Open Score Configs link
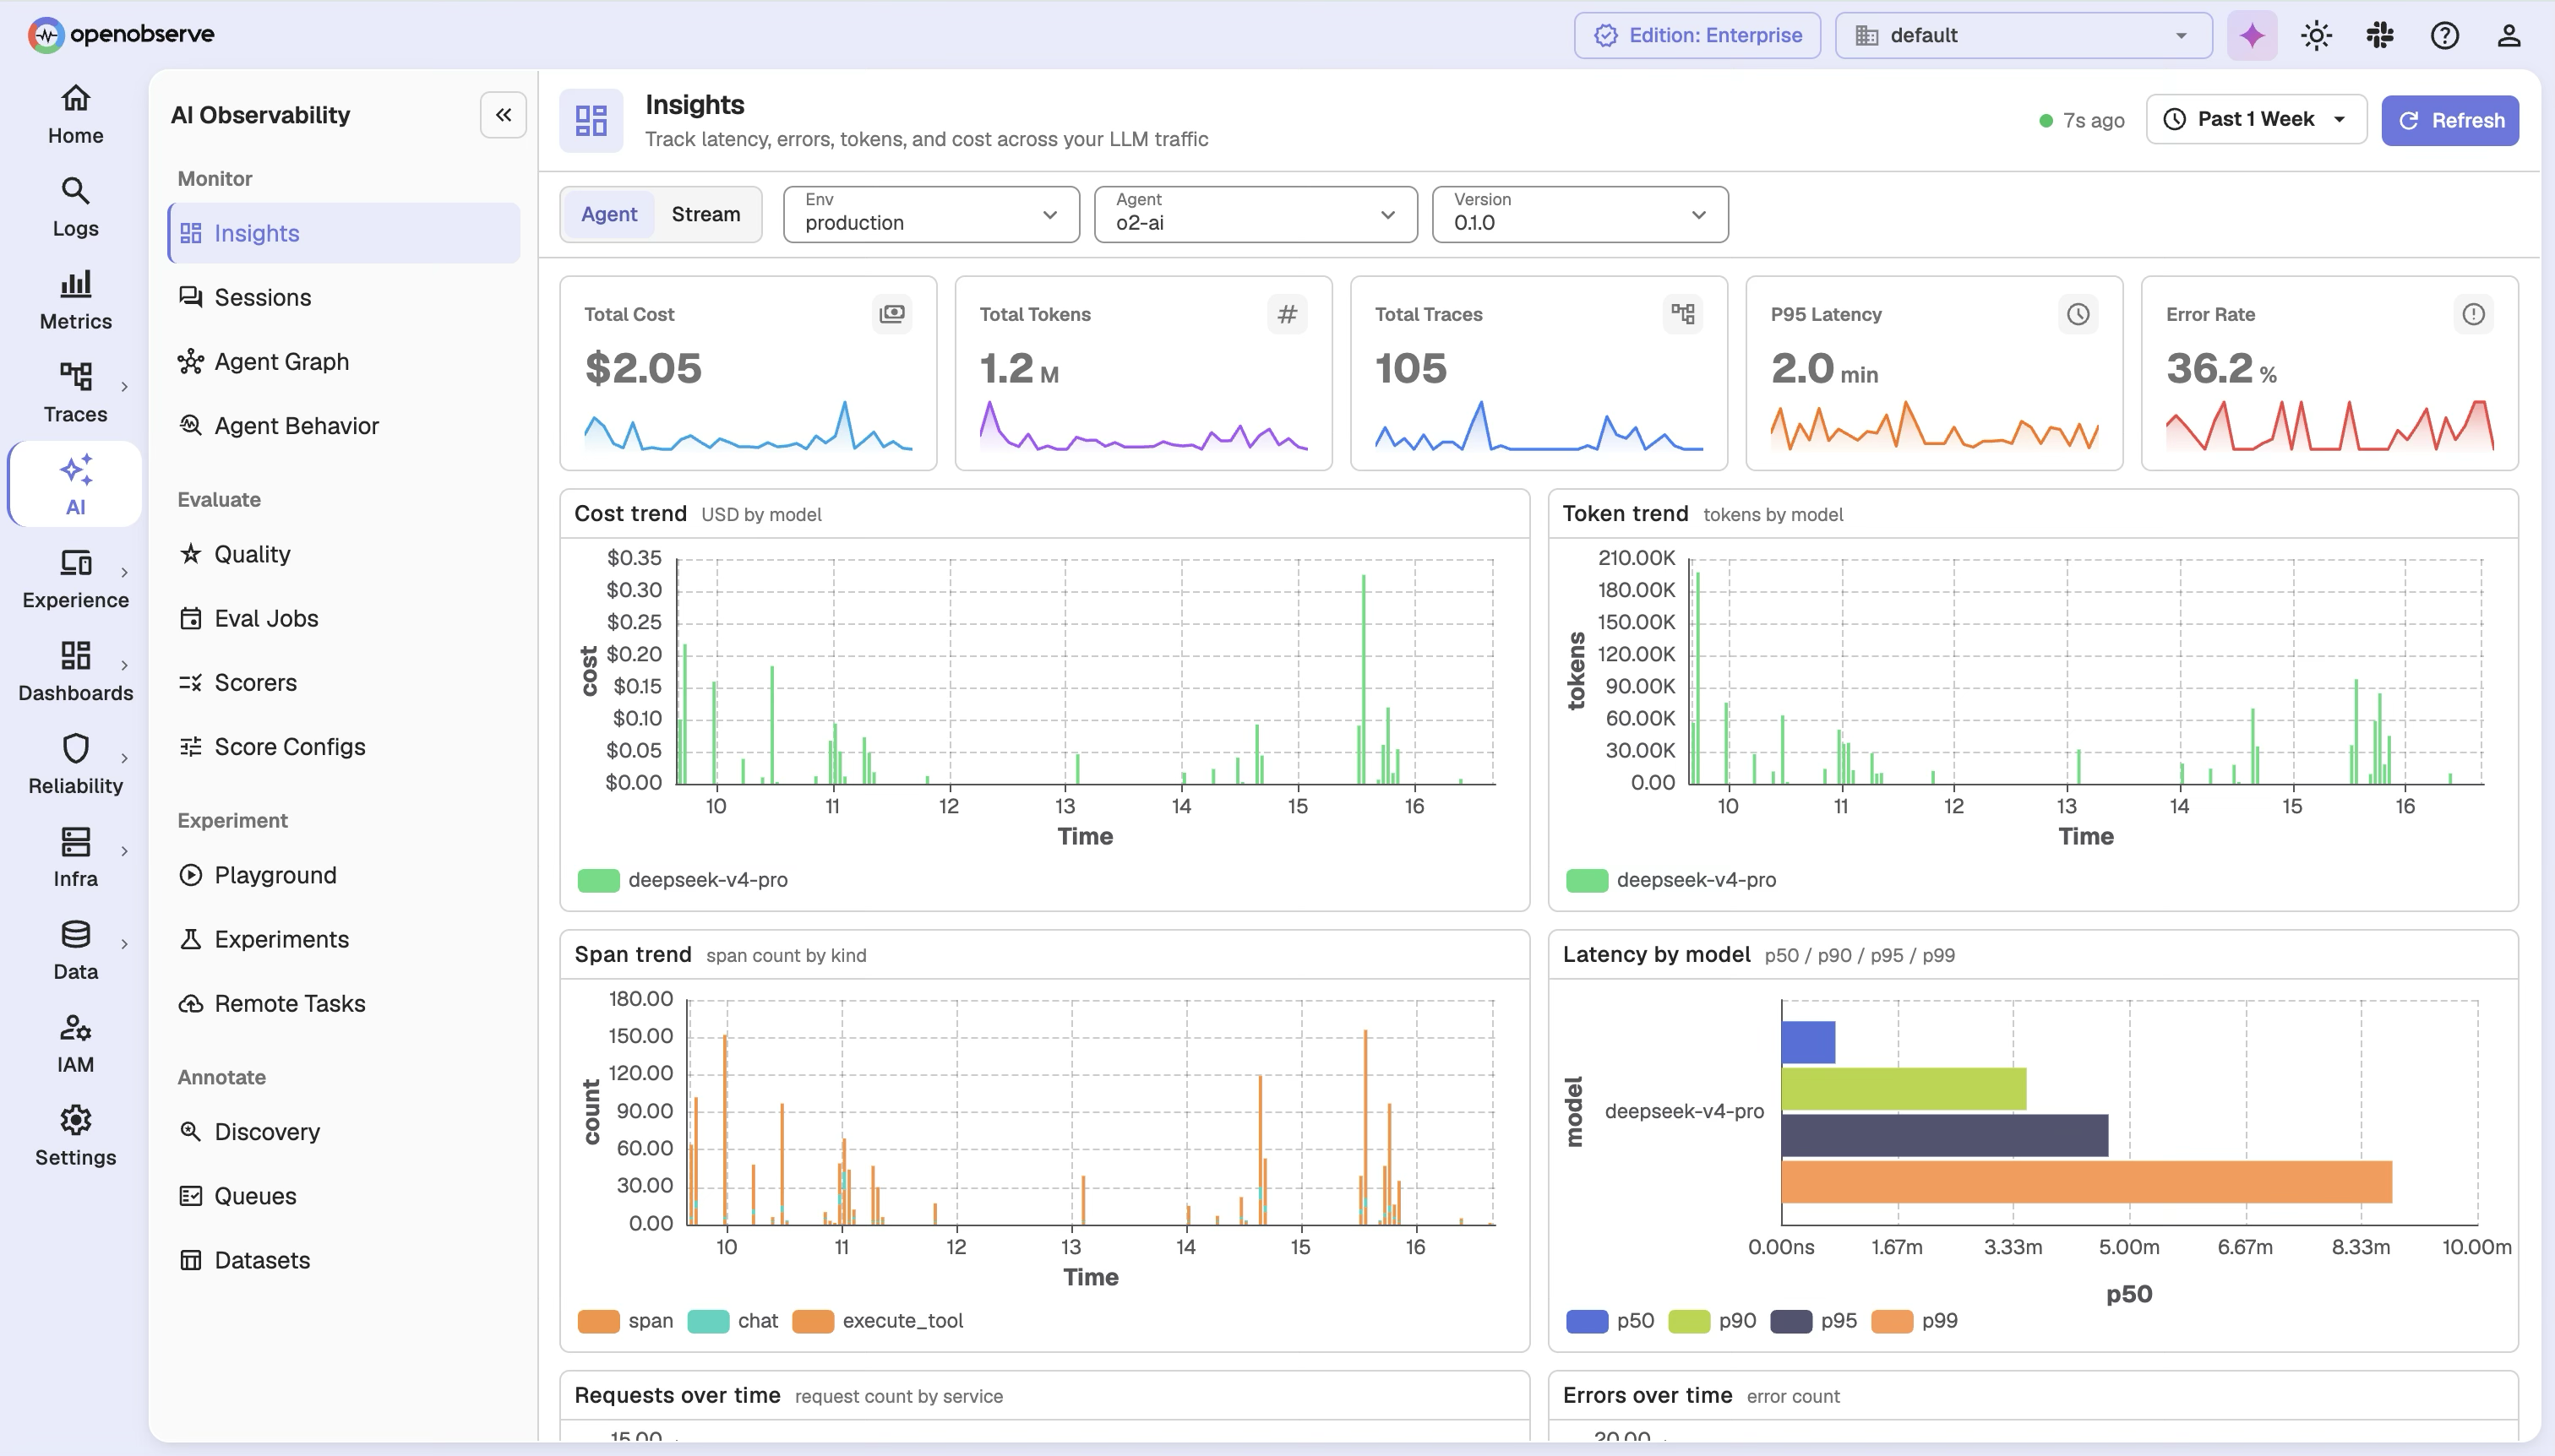 click(x=343, y=747)
